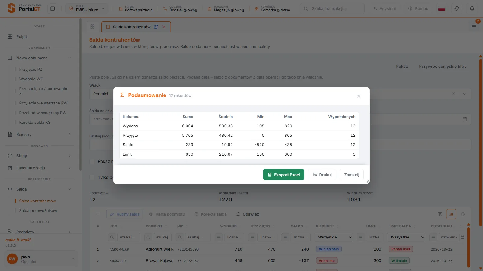483x271 pixels.
Task: Clear the Widok selection
Action: pyautogui.click(x=453, y=94)
